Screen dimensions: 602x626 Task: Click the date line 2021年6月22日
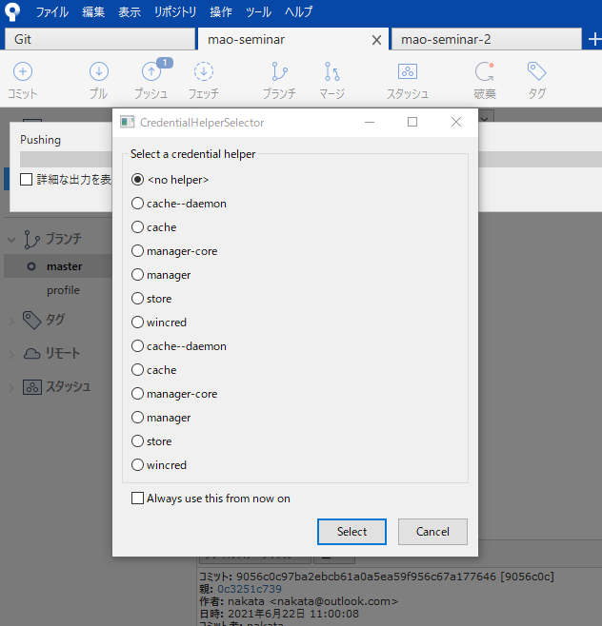point(279,614)
